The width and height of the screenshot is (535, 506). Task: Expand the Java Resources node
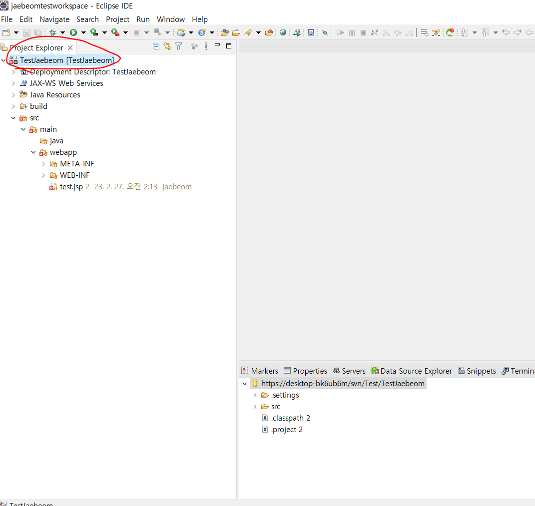tap(13, 95)
